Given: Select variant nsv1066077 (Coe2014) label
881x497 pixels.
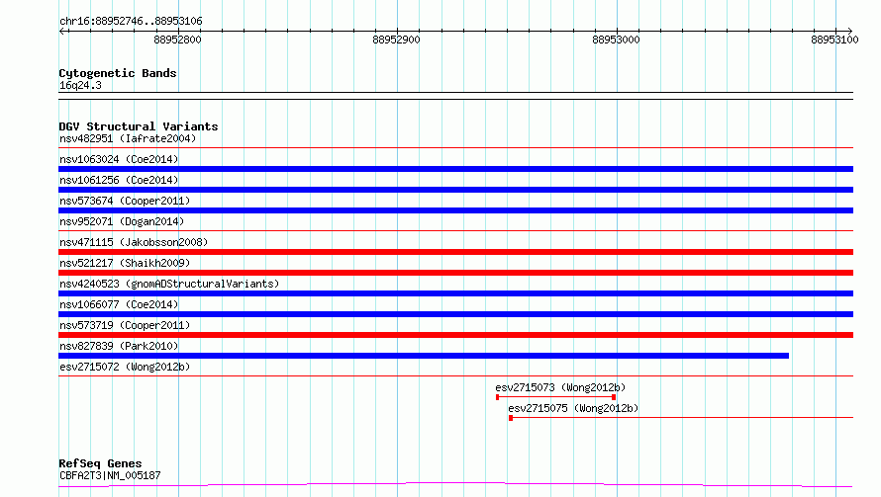Looking at the screenshot, I should (119, 304).
